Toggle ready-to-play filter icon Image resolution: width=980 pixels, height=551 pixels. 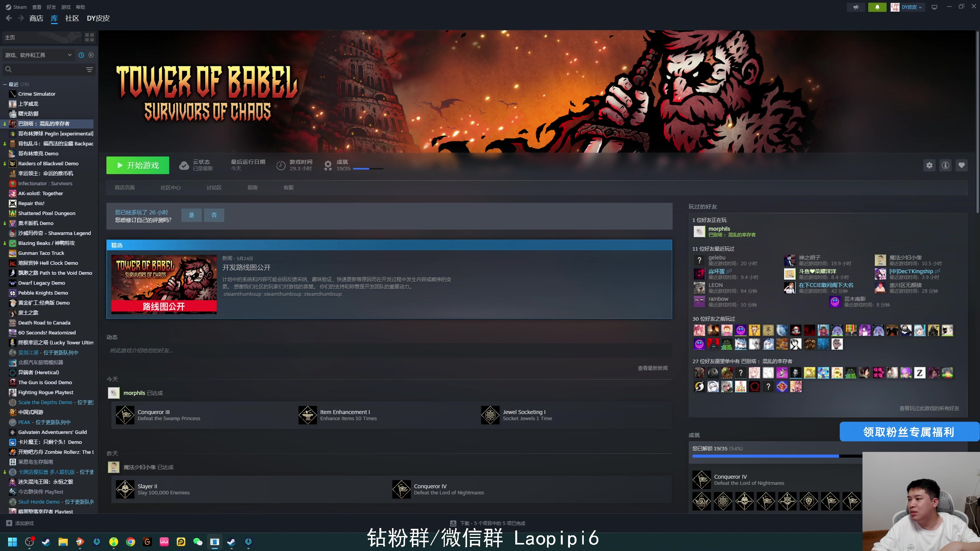point(91,55)
